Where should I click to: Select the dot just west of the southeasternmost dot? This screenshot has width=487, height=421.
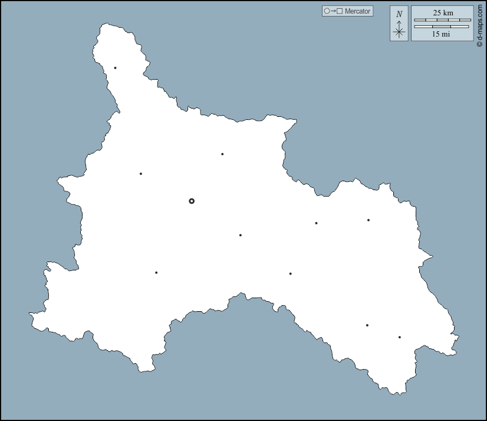tap(367, 325)
